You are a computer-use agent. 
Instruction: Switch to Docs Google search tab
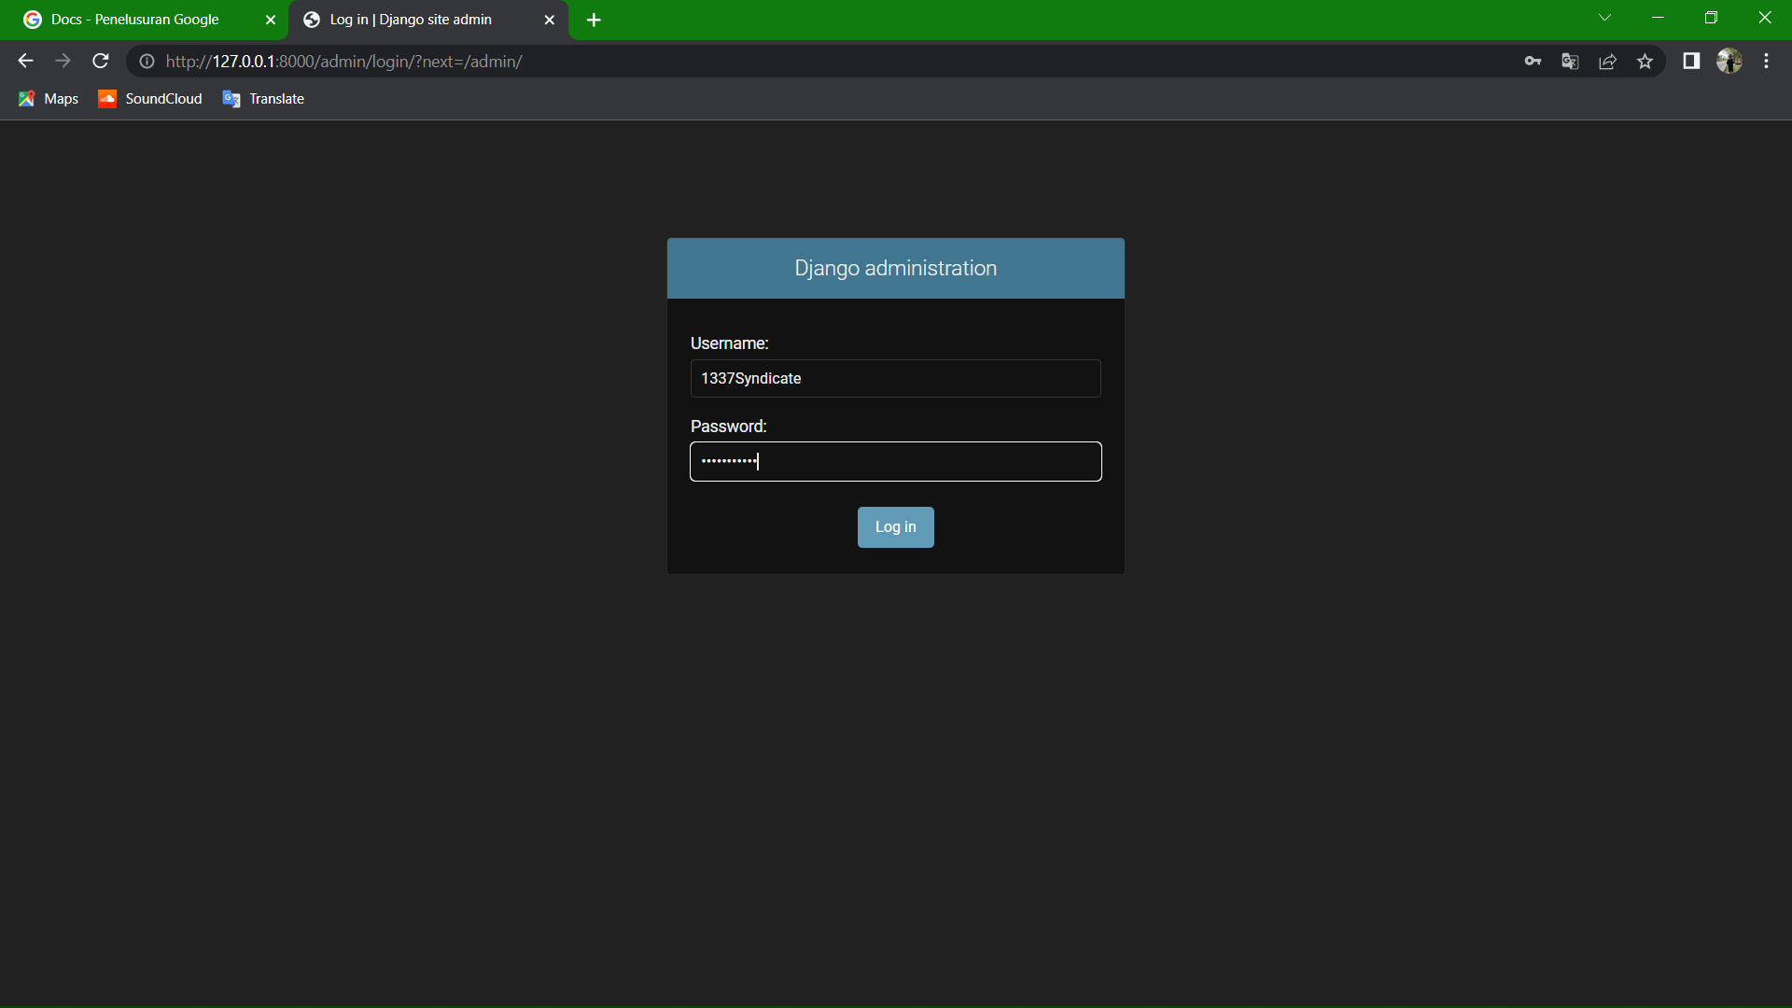tap(135, 20)
